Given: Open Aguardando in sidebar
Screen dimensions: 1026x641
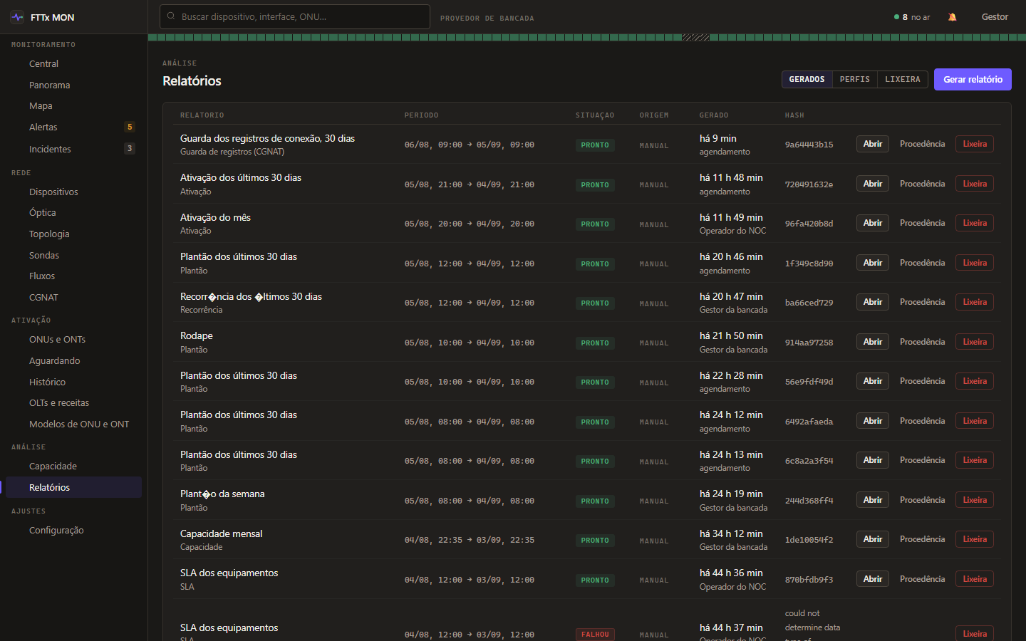Looking at the screenshot, I should point(73,361).
